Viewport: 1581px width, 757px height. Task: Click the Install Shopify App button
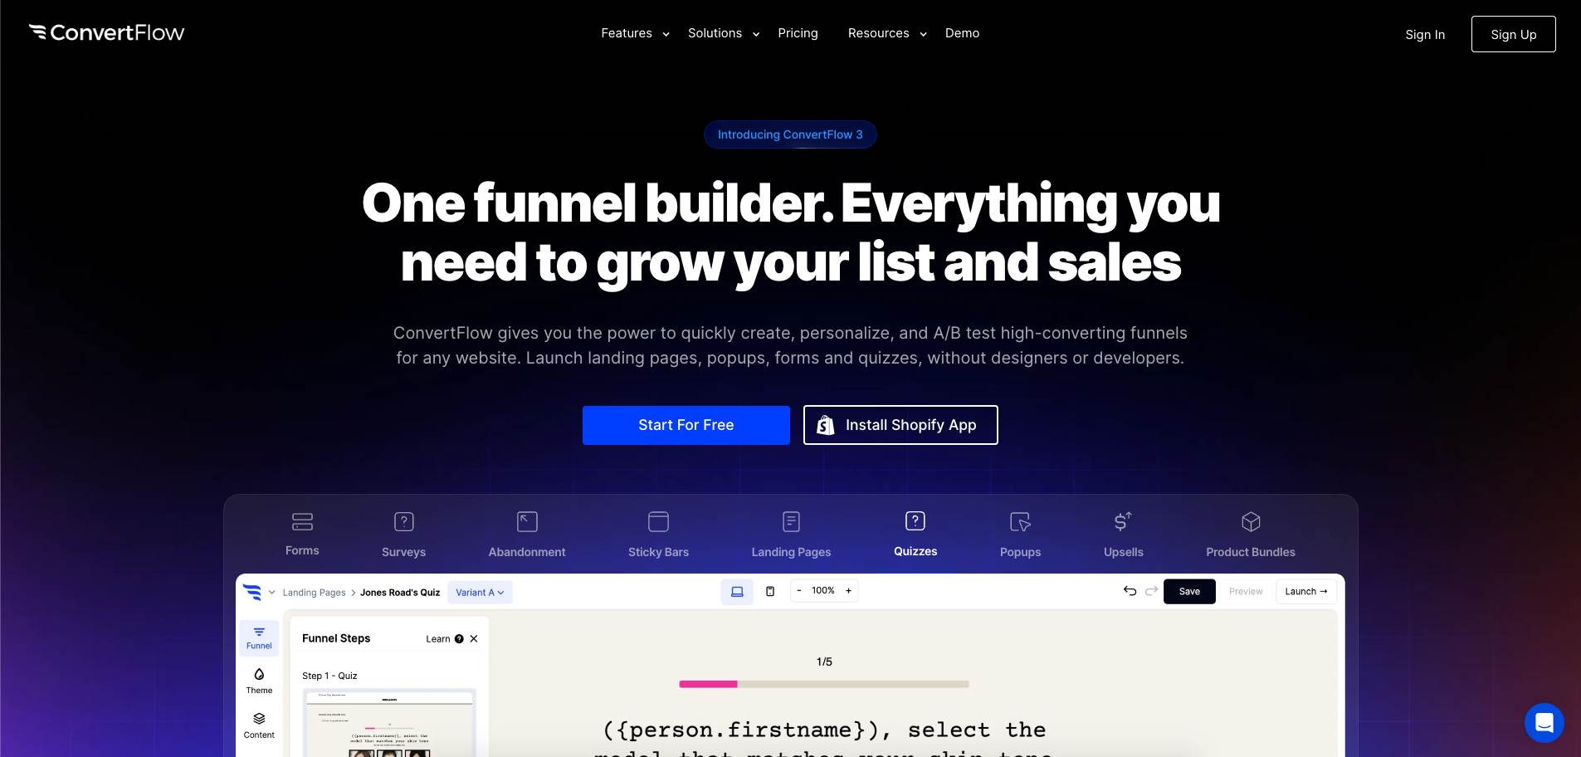coord(900,425)
